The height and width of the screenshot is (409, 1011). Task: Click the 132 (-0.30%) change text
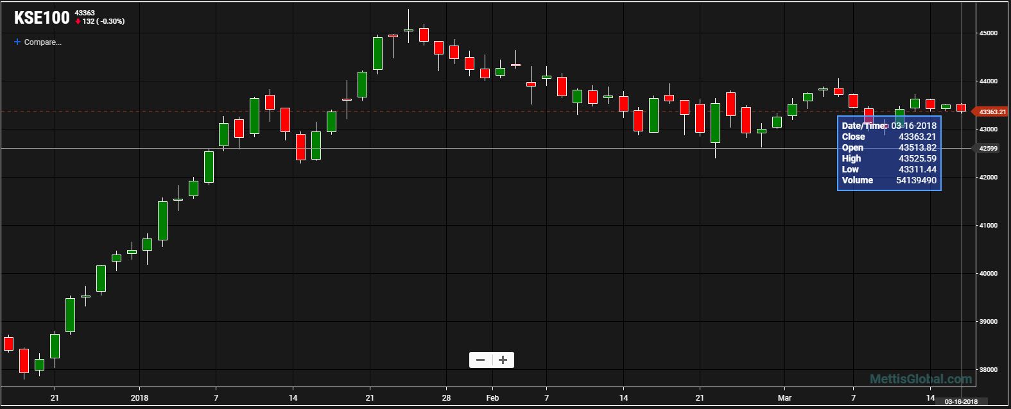(x=103, y=22)
